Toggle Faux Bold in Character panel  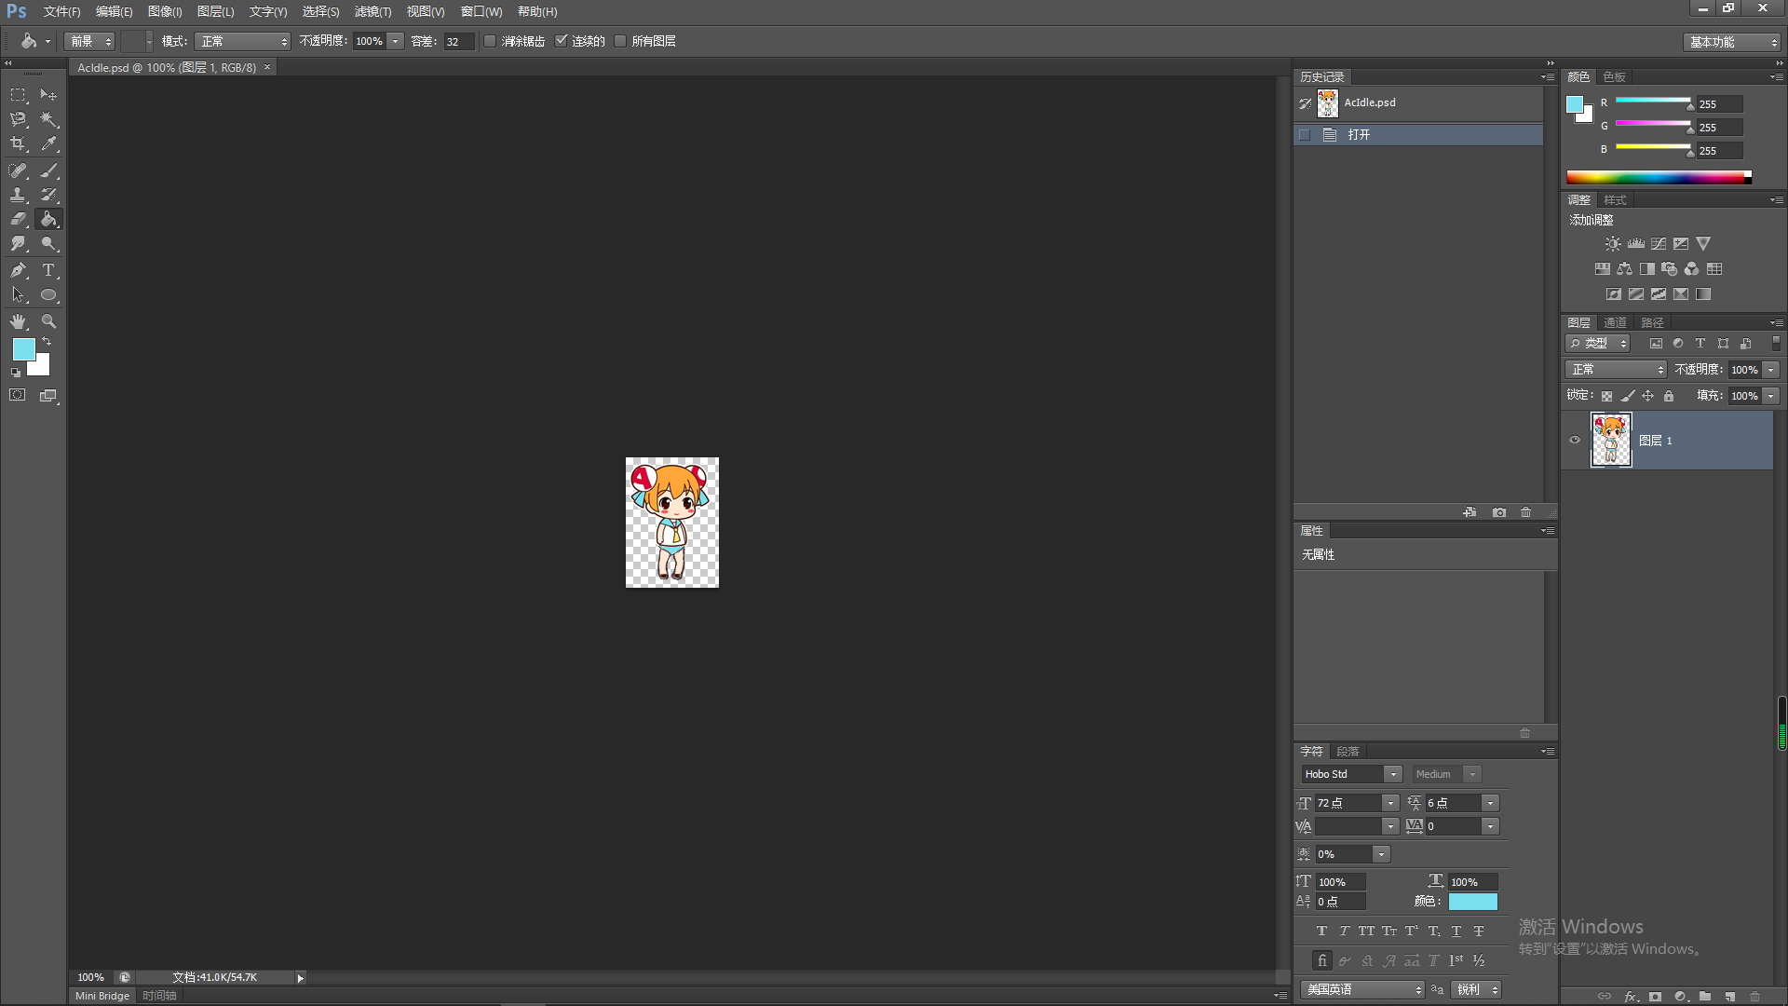tap(1321, 931)
